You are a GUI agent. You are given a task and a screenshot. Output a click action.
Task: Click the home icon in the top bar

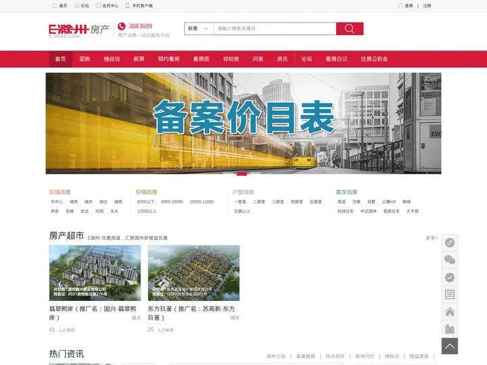tap(55, 5)
